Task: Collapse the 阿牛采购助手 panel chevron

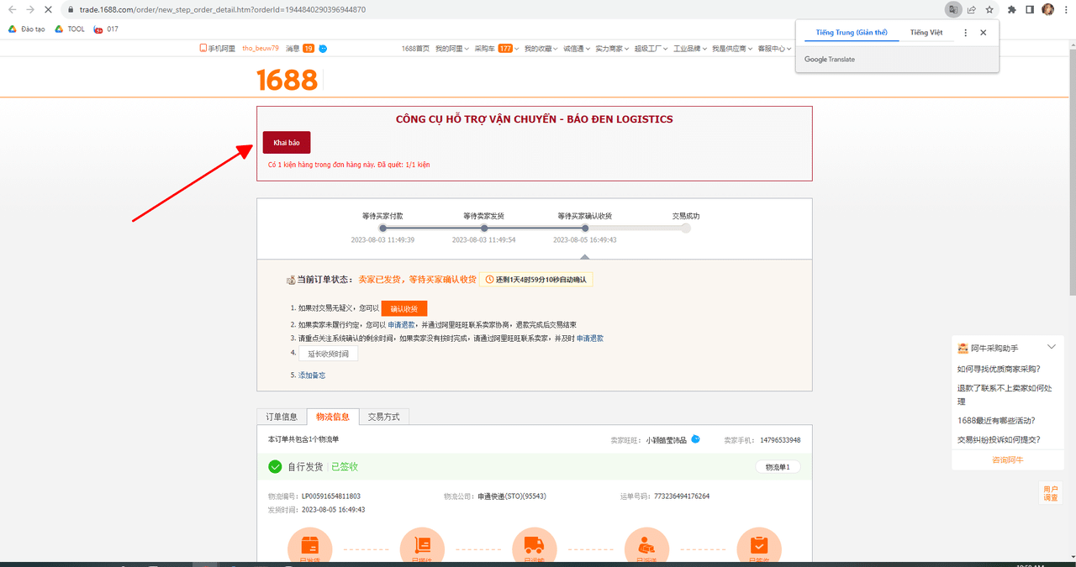Action: click(1051, 347)
